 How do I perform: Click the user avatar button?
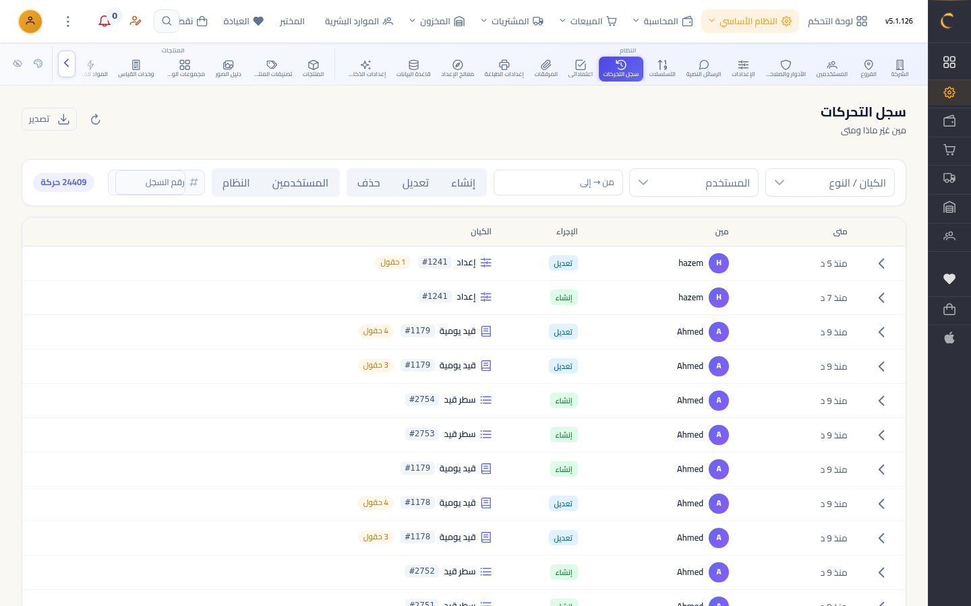click(x=30, y=22)
